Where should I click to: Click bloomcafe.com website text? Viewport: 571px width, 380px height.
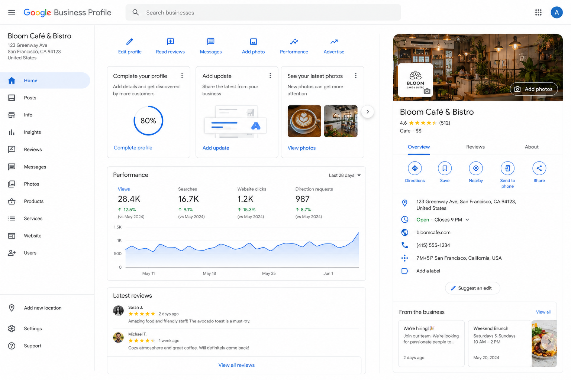[x=433, y=233]
